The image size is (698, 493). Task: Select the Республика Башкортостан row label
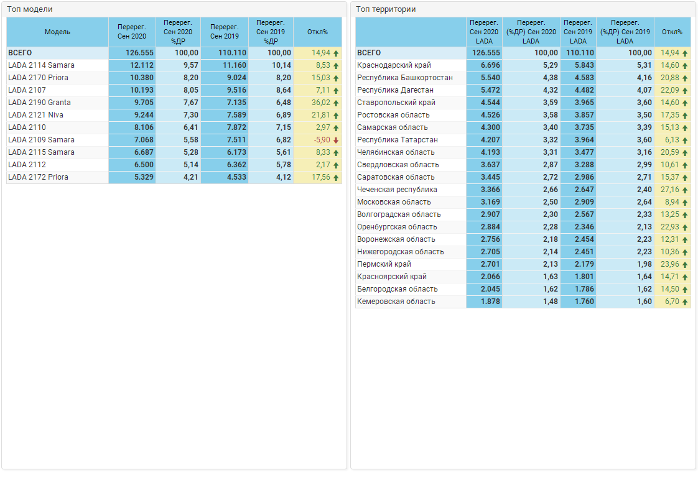(x=404, y=78)
